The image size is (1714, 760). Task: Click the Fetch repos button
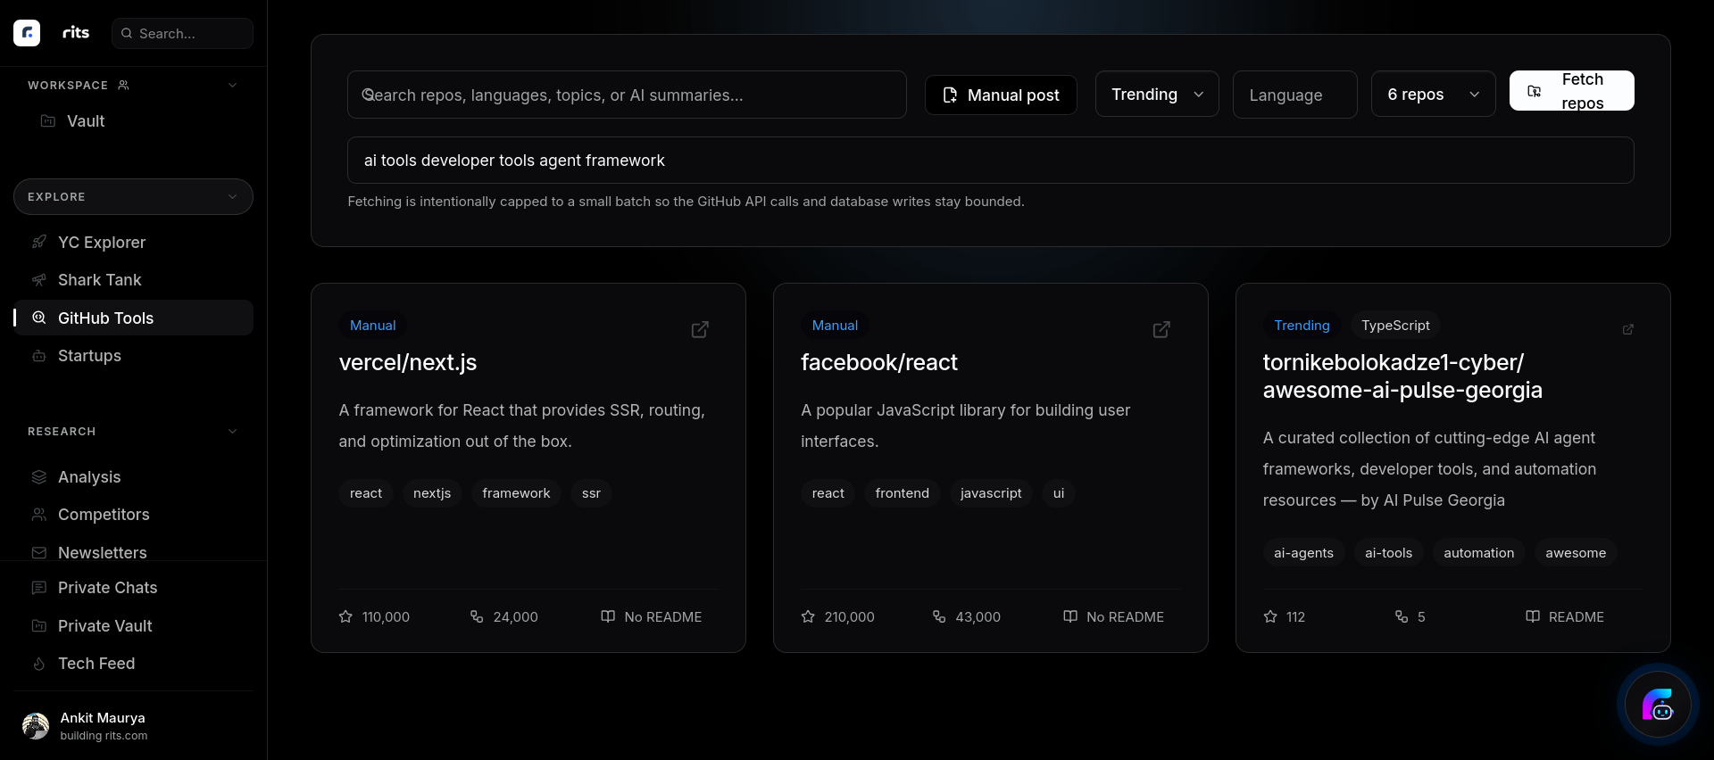1572,91
